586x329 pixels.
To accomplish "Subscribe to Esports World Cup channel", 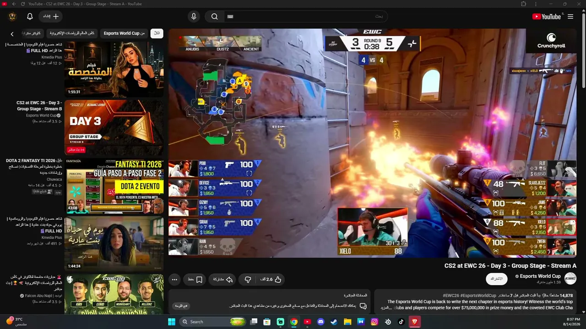I will tap(497, 279).
